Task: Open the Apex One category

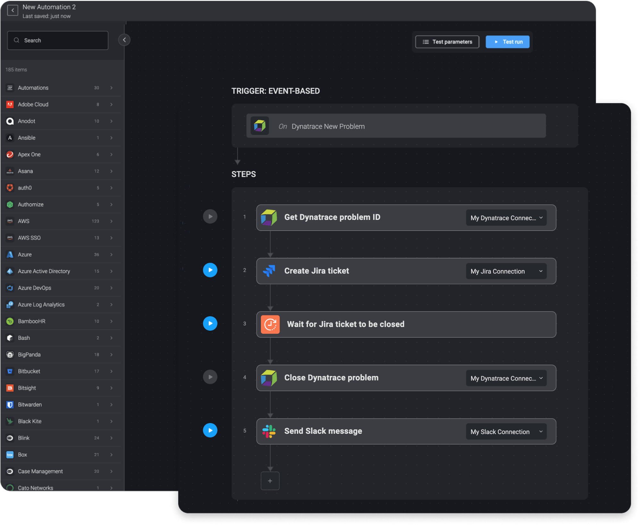Action: pyautogui.click(x=61, y=154)
